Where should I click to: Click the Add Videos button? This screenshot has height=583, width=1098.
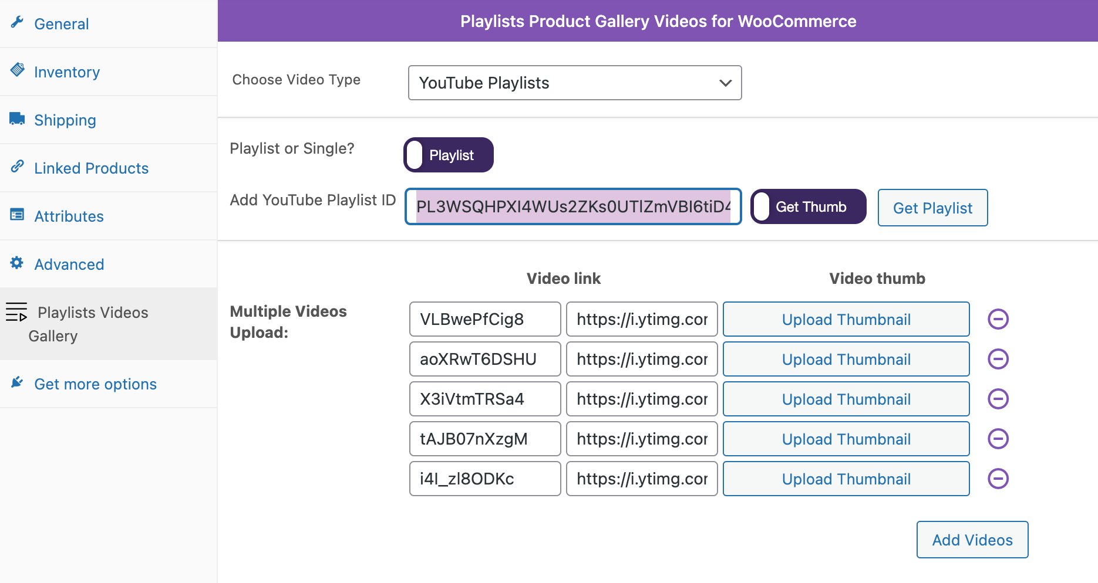click(972, 540)
